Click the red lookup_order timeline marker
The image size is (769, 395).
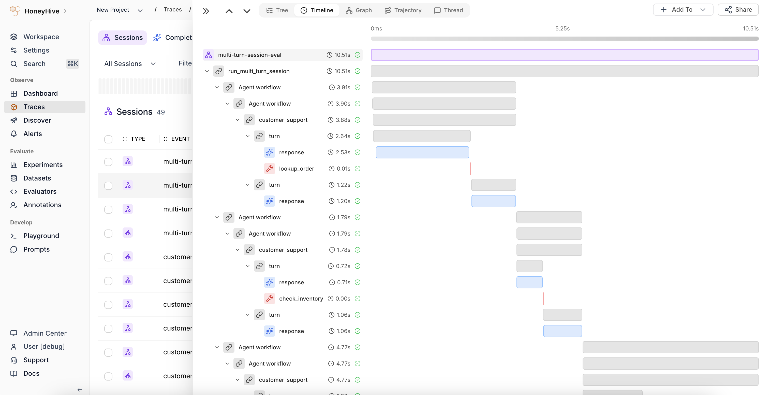[470, 169]
